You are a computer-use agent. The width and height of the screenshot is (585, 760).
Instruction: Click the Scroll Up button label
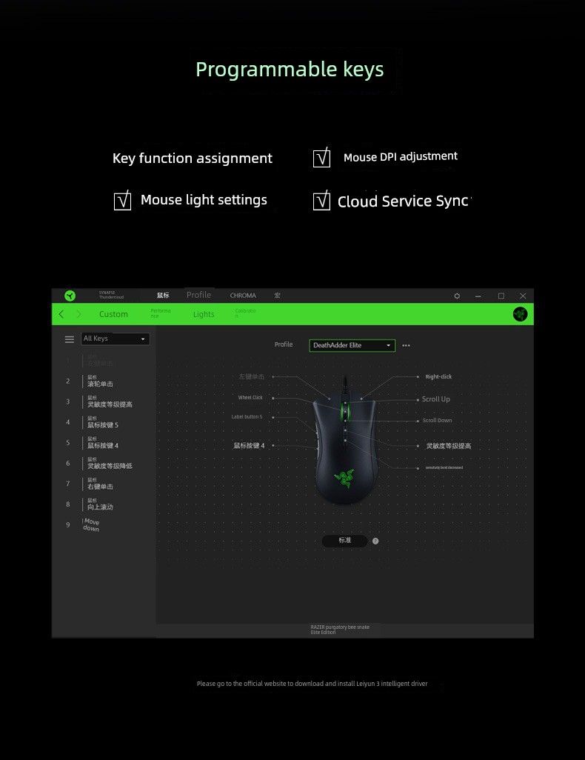tap(435, 399)
